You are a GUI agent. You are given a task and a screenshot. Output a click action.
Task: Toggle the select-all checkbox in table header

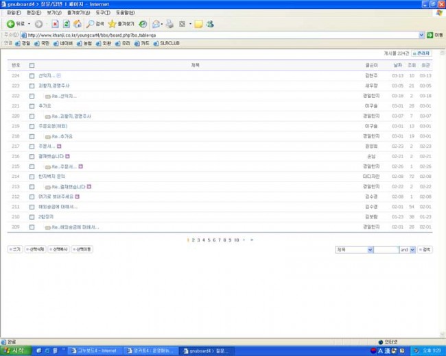click(32, 65)
